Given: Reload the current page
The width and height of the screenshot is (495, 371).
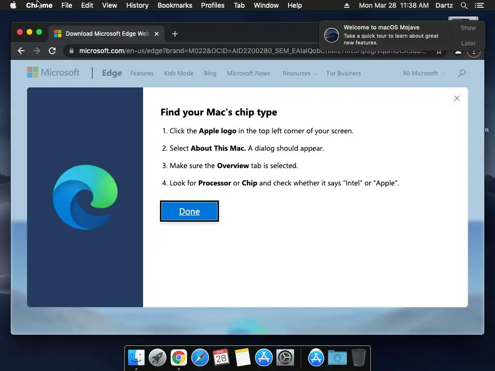Looking at the screenshot, I should point(52,51).
